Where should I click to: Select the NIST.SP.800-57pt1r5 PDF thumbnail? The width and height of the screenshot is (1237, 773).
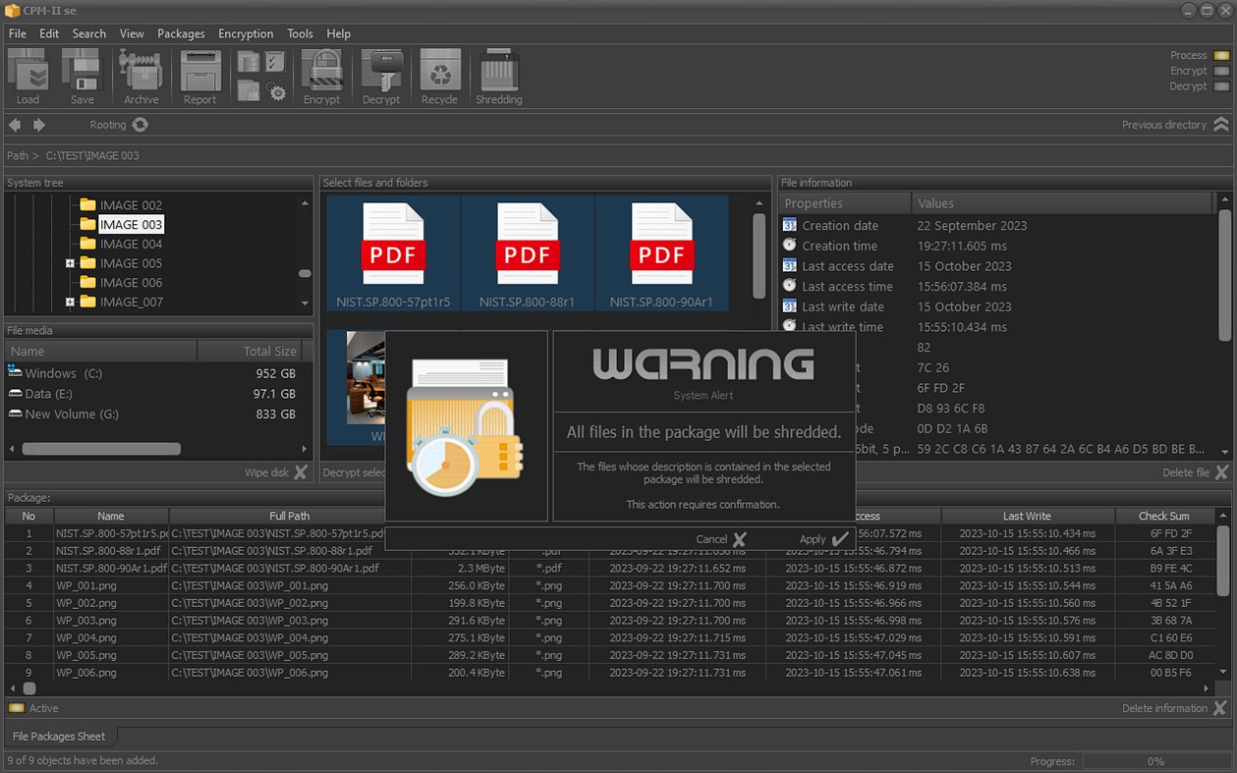point(393,253)
